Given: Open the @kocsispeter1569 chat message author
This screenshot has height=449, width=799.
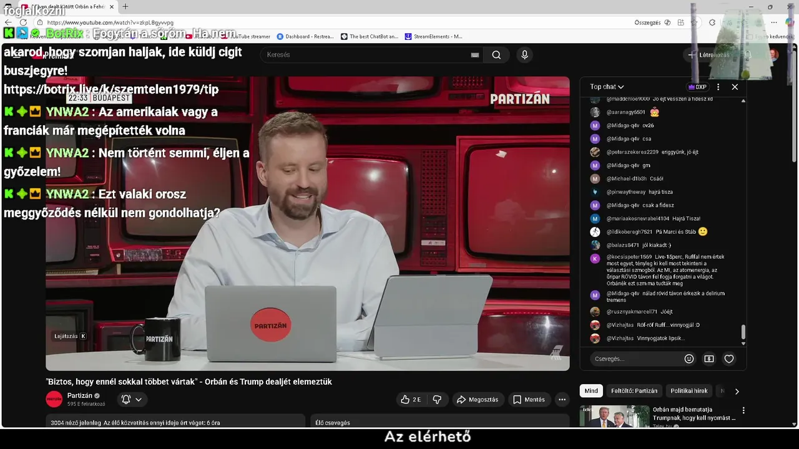Looking at the screenshot, I should click(x=629, y=257).
